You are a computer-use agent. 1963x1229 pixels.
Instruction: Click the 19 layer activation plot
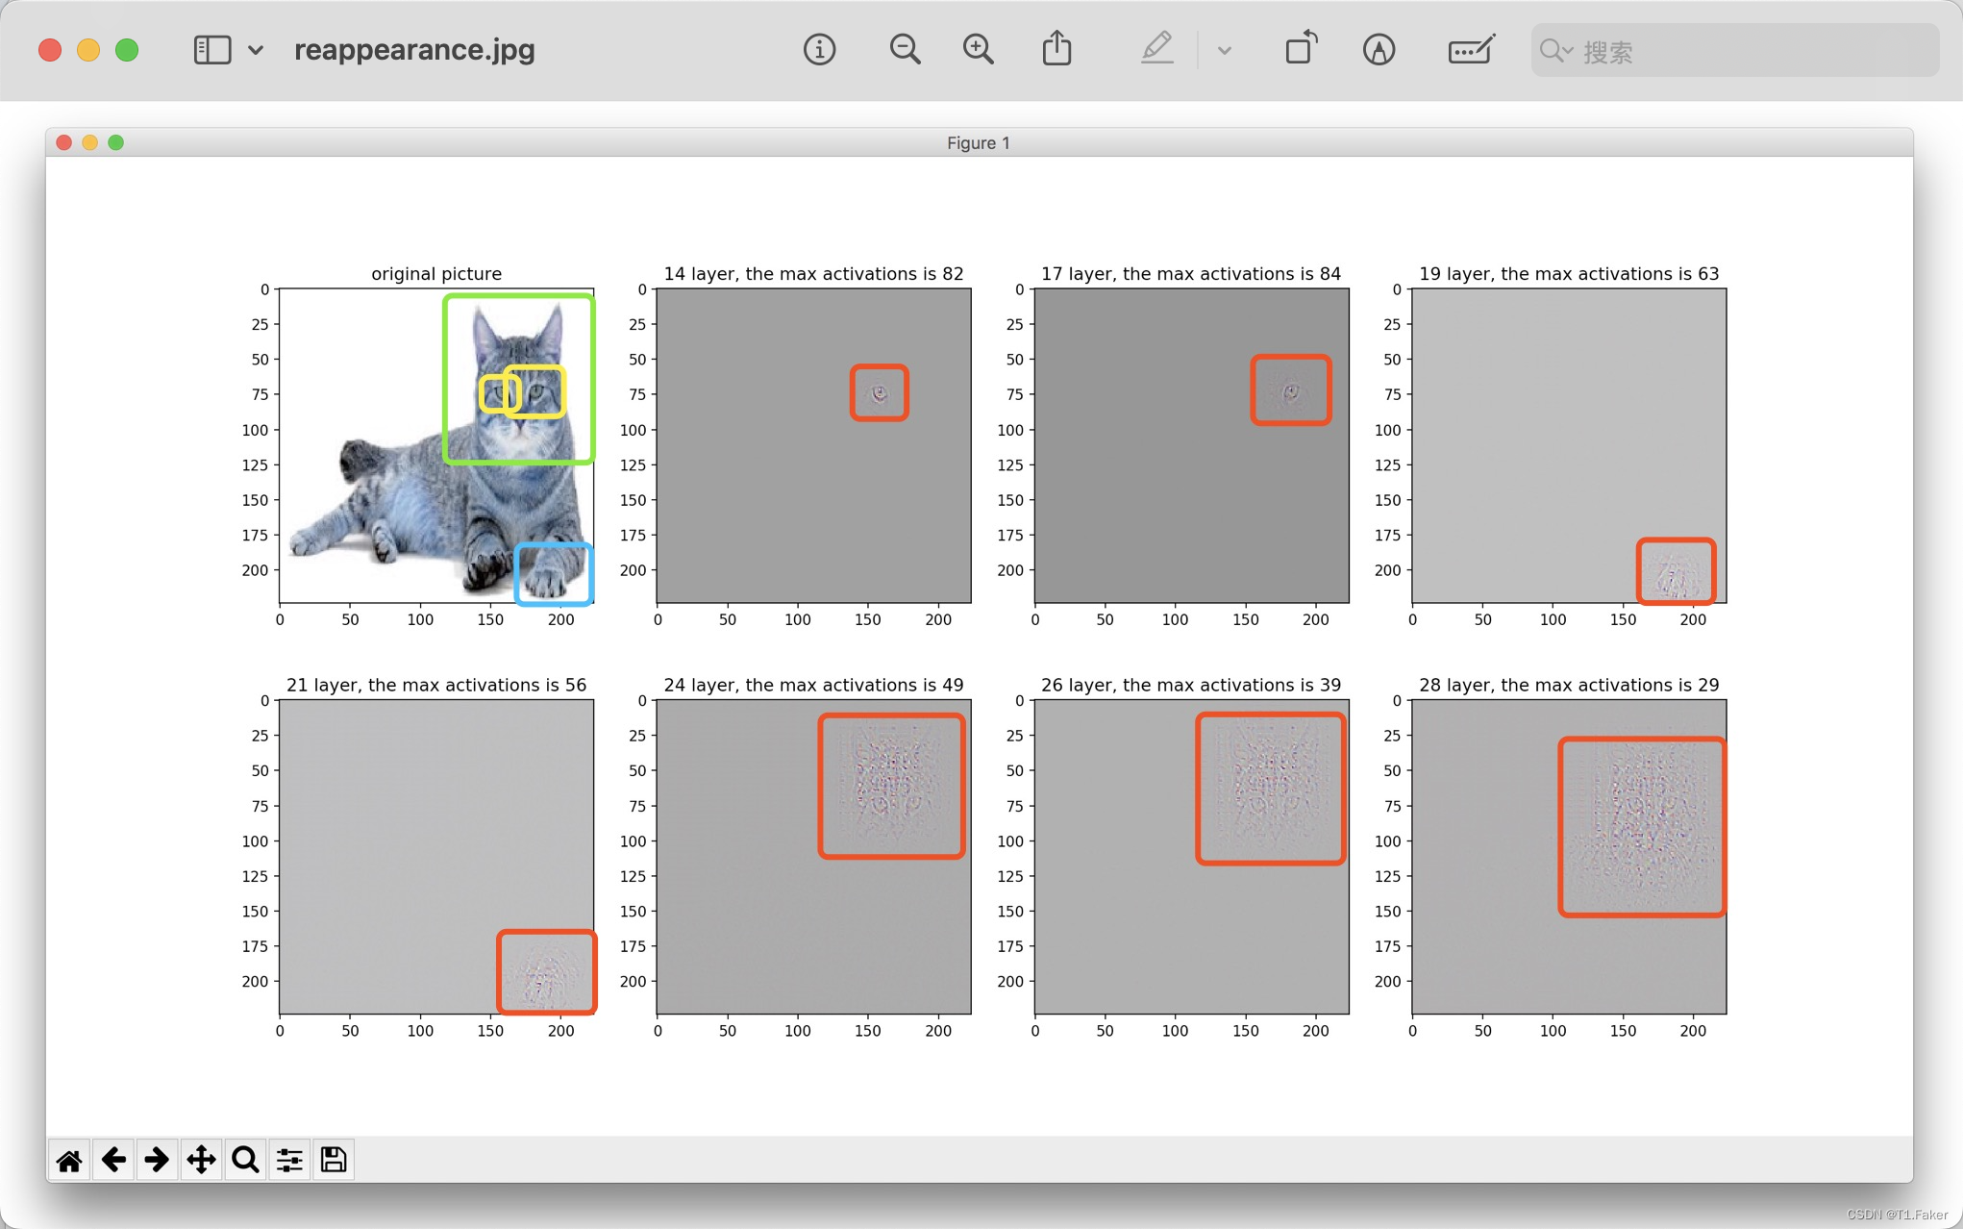[x=1569, y=446]
